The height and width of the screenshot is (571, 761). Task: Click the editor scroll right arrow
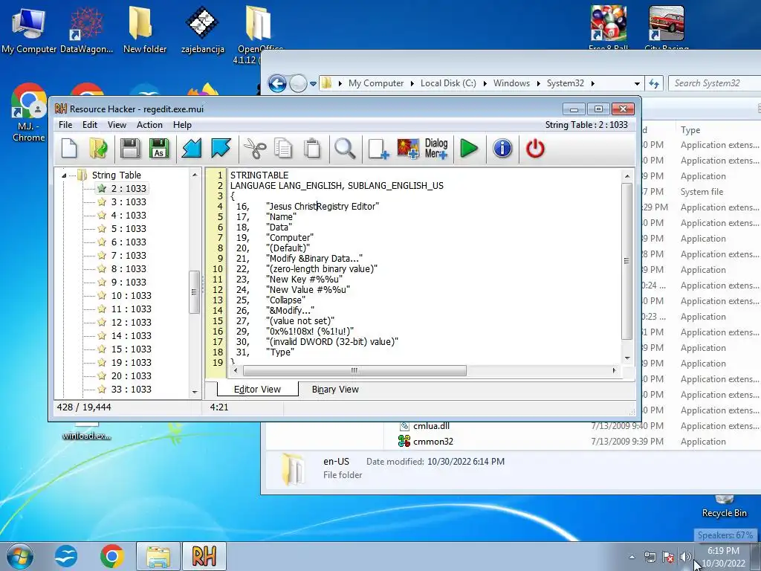(615, 371)
